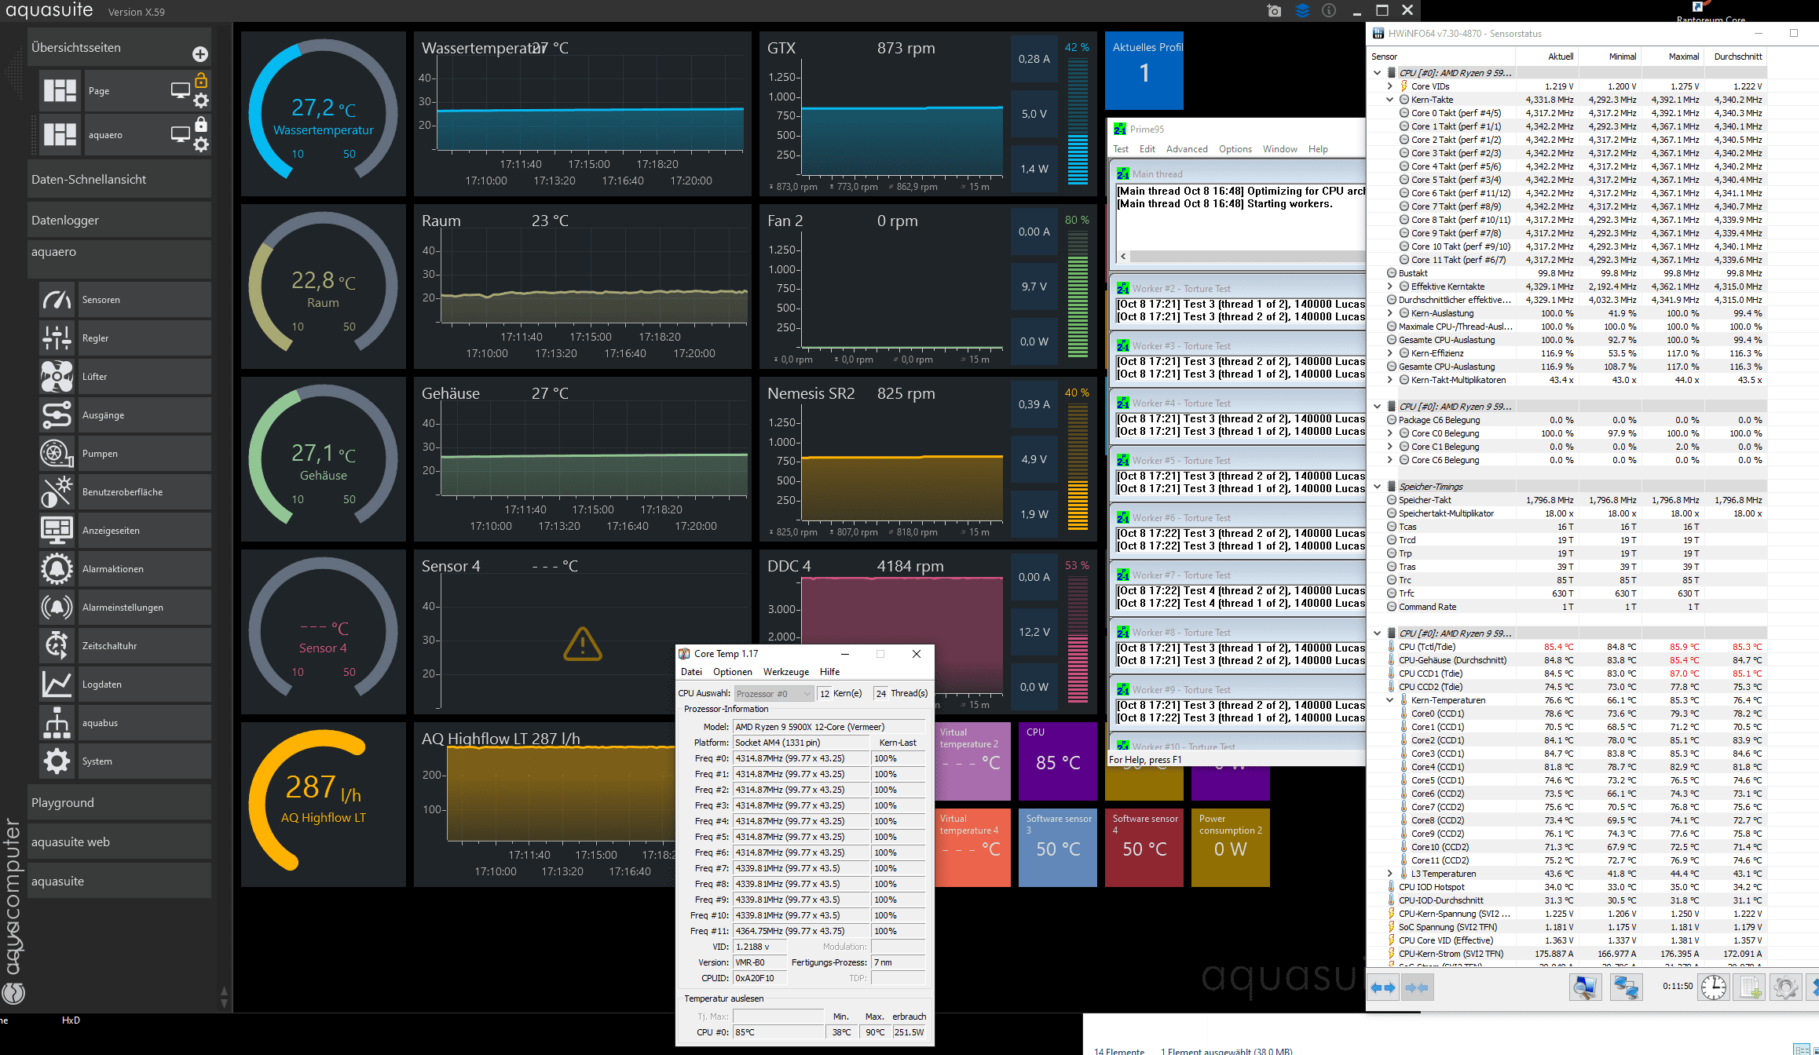Open the Regler controller section
The width and height of the screenshot is (1819, 1055).
point(125,338)
